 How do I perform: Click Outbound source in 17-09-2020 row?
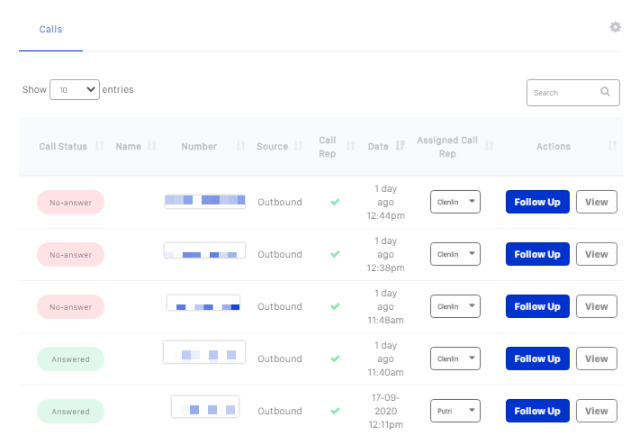[x=280, y=411]
